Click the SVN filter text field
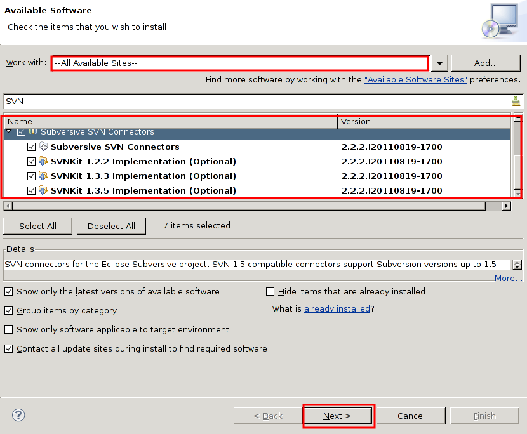The height and width of the screenshot is (434, 527). (x=257, y=101)
